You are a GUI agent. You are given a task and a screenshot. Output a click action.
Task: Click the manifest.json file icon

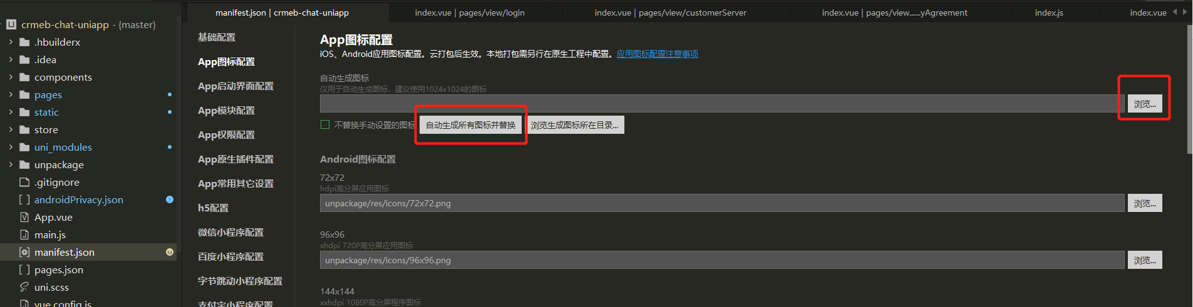24,252
